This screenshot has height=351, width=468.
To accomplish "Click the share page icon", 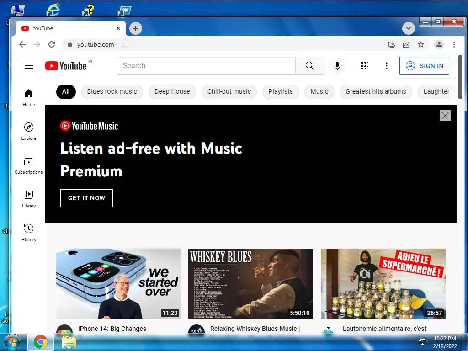I will [406, 44].
